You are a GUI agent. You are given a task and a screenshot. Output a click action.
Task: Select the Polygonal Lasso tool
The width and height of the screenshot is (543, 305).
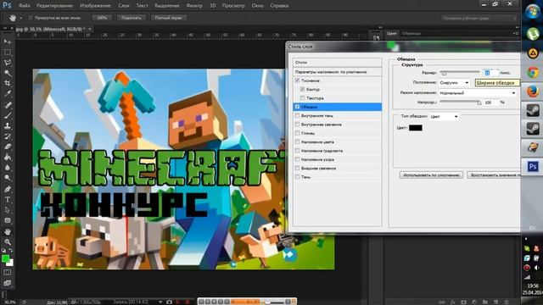(8, 63)
